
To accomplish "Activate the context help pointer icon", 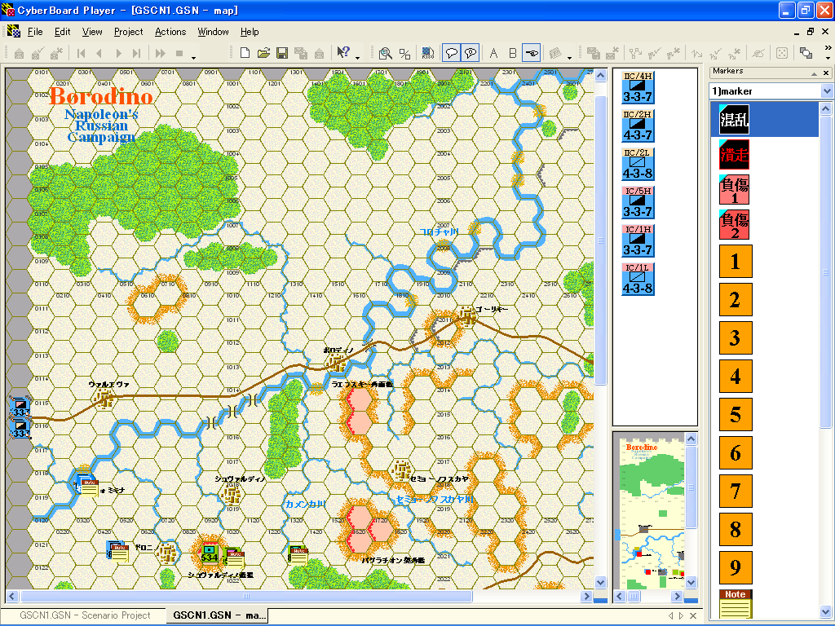I will [343, 52].
